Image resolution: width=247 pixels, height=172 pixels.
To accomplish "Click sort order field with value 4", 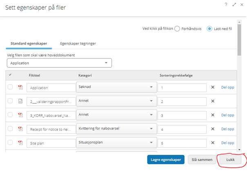I will pos(182,129).
